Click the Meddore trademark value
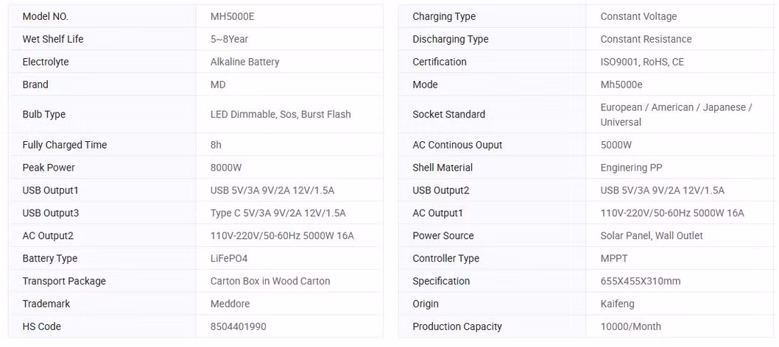779x347 pixels. tap(230, 304)
